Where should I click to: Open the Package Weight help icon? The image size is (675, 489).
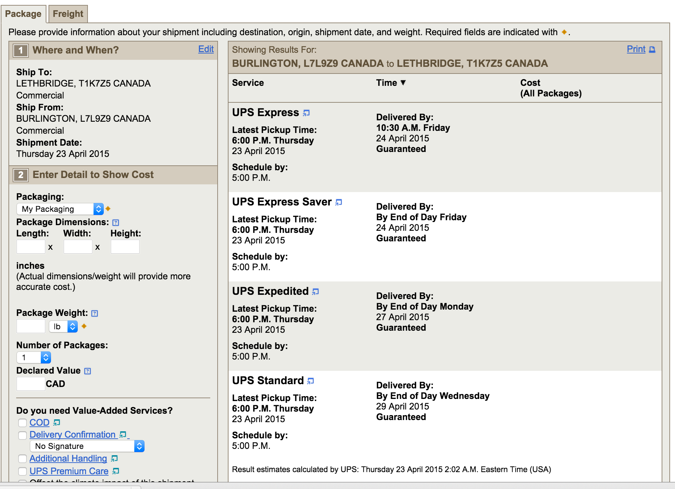(95, 313)
